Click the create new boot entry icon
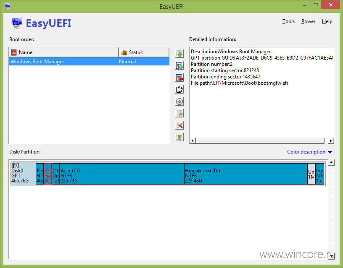Image resolution: width=343 pixels, height=268 pixels. click(x=179, y=66)
